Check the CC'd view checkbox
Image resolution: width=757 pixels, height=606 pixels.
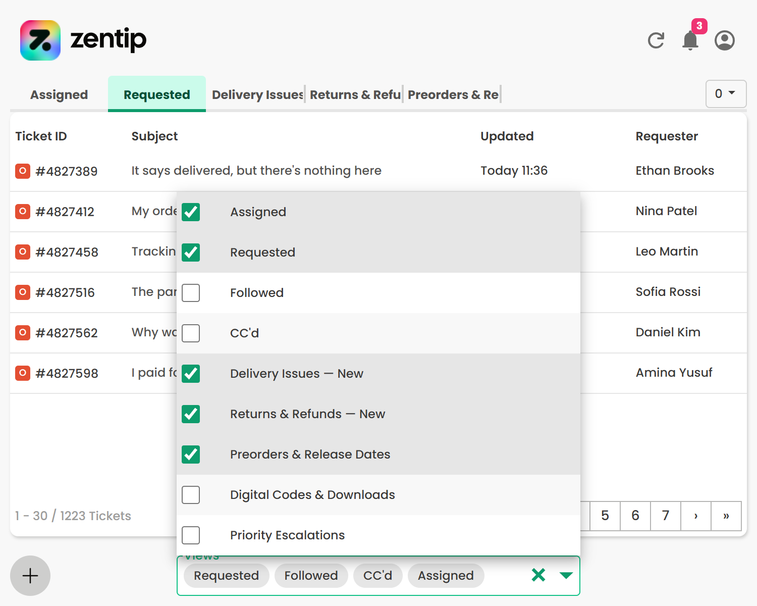click(191, 333)
